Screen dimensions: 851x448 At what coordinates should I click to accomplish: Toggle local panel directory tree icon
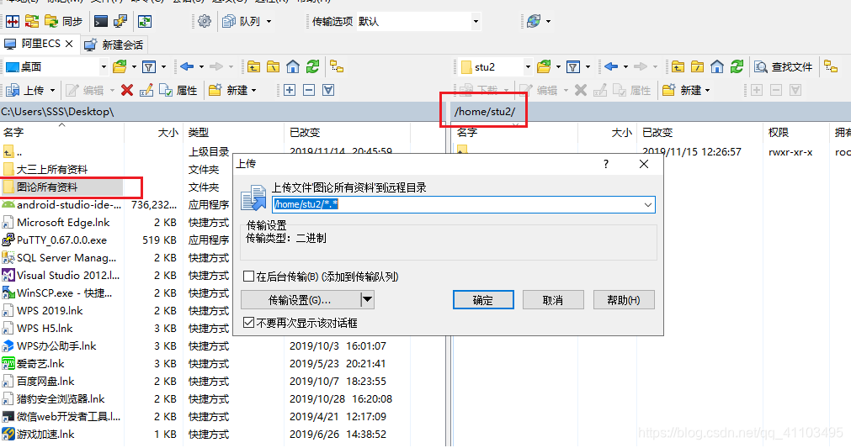tap(337, 67)
